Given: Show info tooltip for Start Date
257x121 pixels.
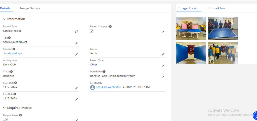Looking at the screenshot, I should click(16, 83).
